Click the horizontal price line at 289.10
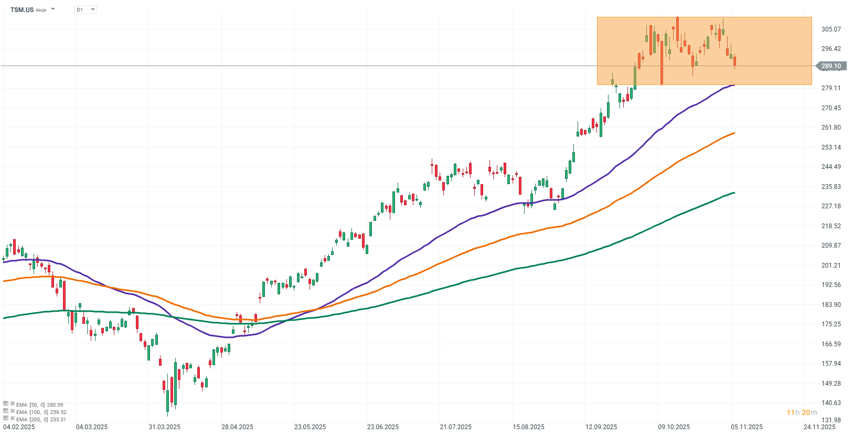This screenshot has height=436, width=853. tap(315, 66)
